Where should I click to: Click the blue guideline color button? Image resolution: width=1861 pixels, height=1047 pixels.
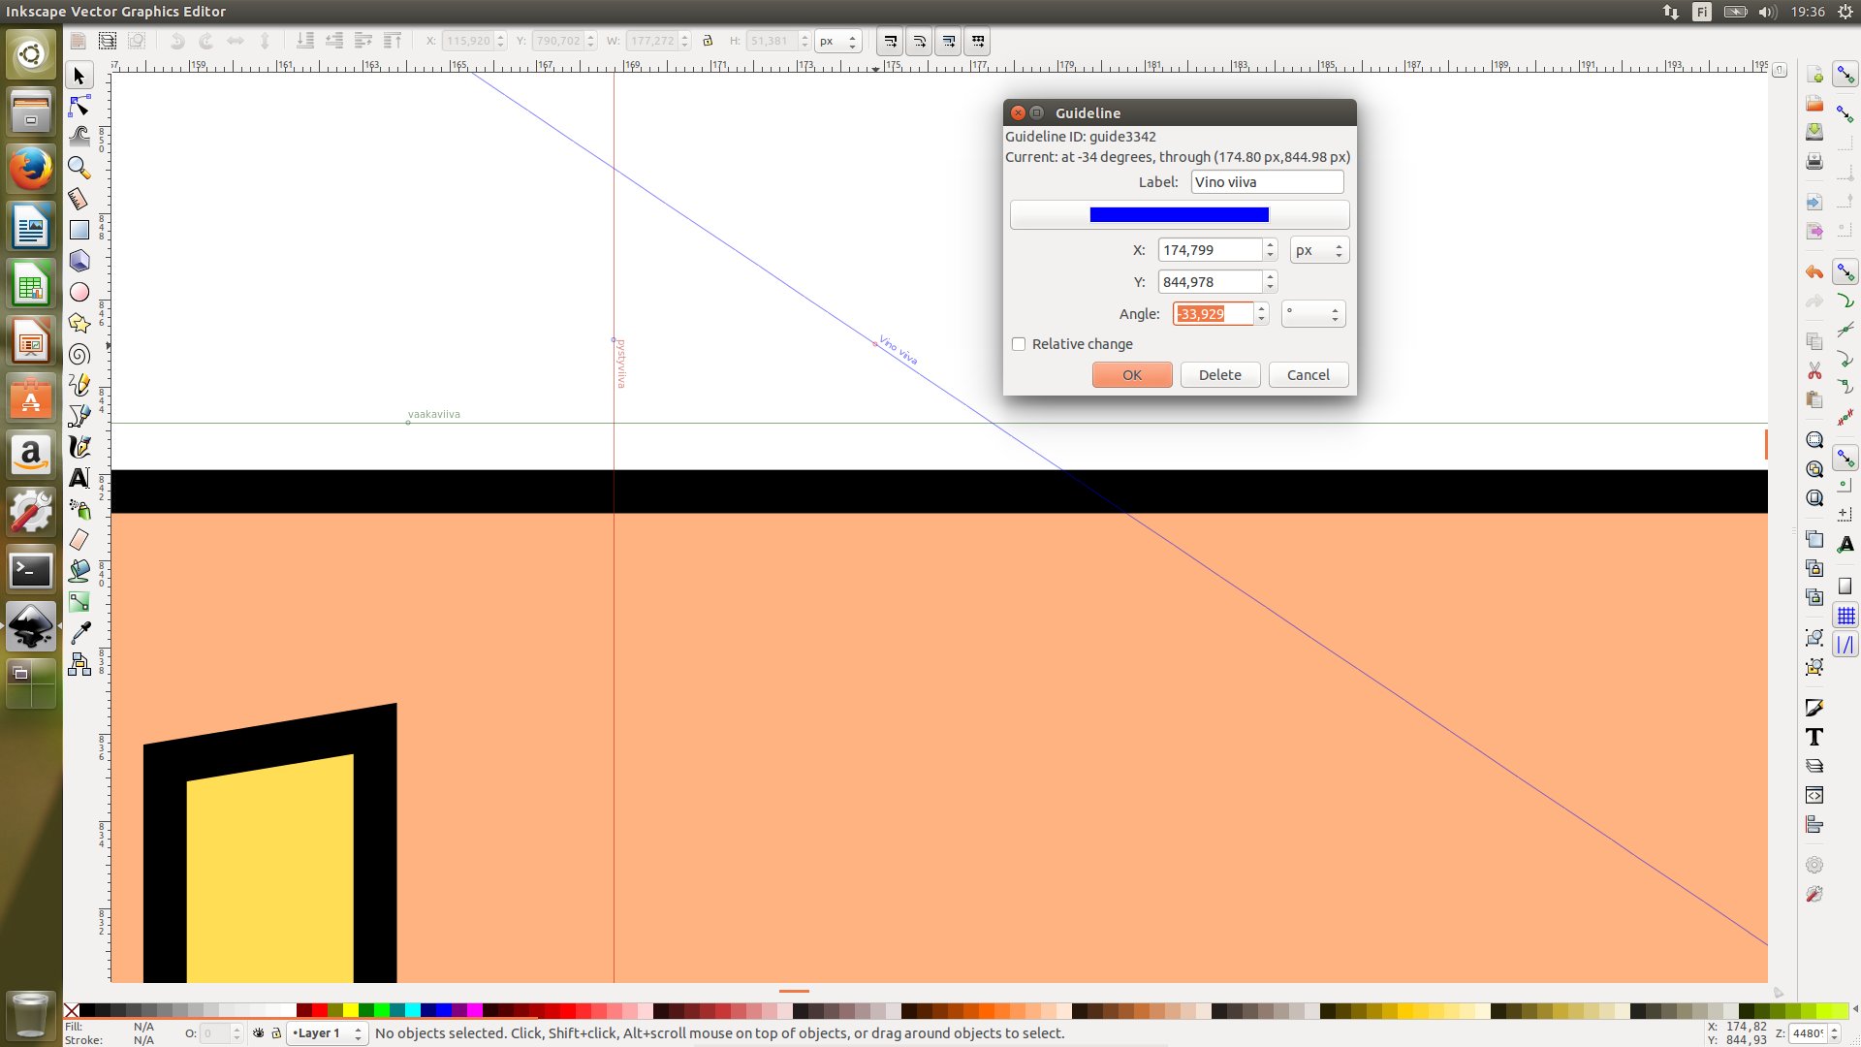tap(1179, 214)
